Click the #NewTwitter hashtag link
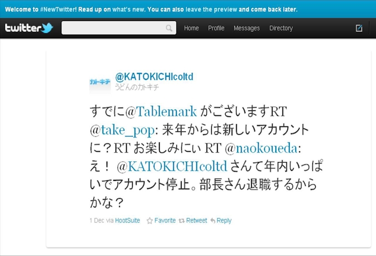 click(58, 9)
